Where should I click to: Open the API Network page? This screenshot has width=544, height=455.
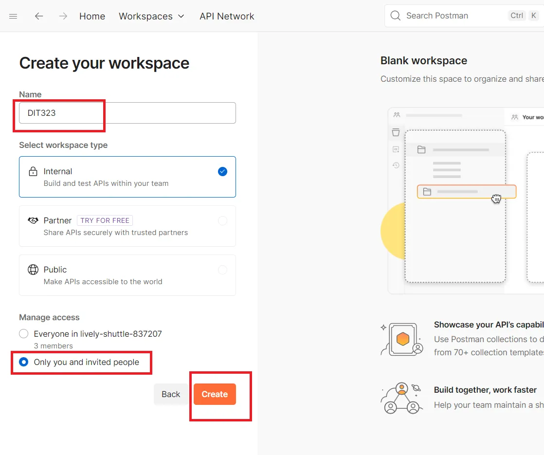click(227, 16)
